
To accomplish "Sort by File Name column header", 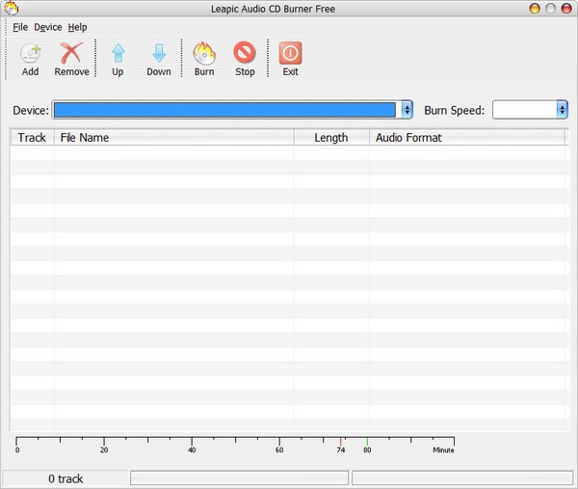I will pyautogui.click(x=174, y=137).
